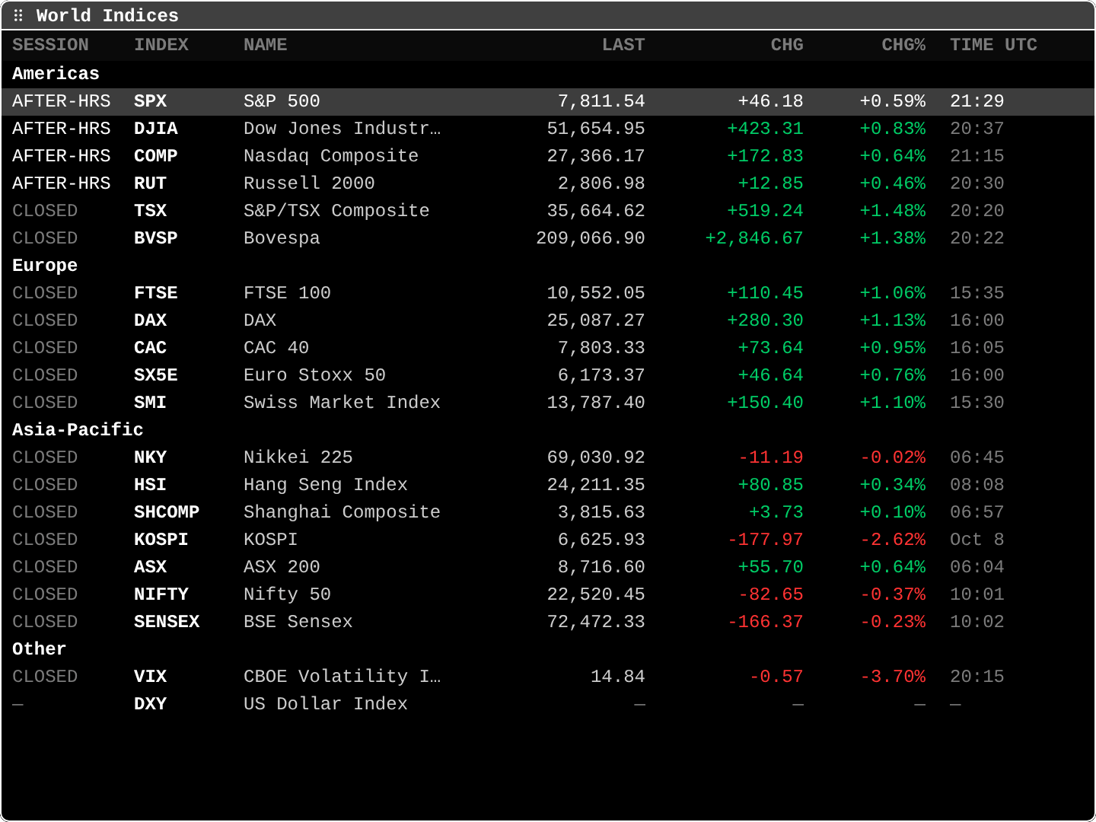1096x822 pixels.
Task: Sort by the INDEX column header
Action: (x=161, y=45)
